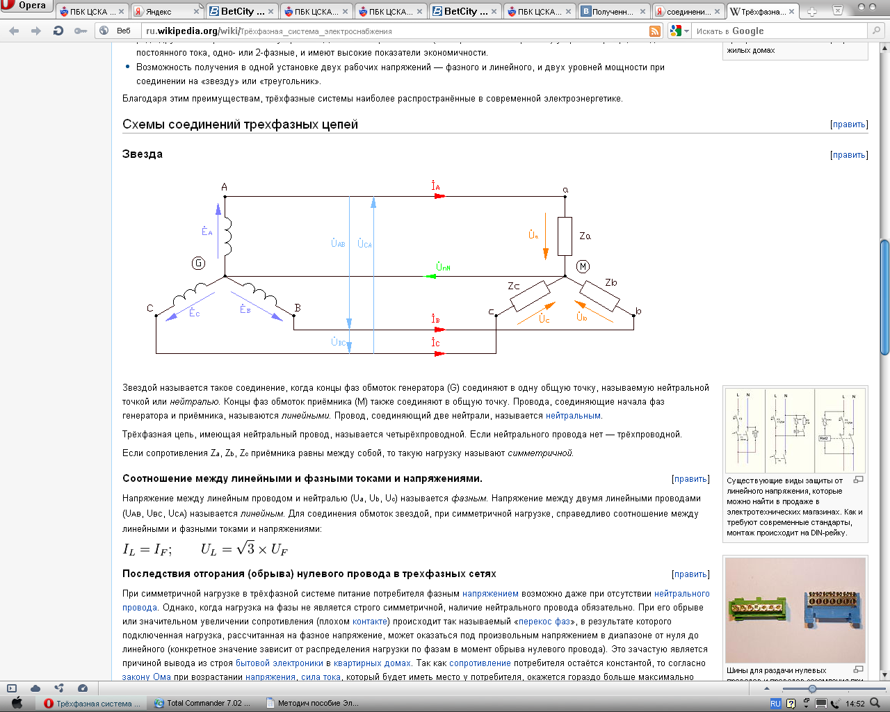Go forward with the Forward arrow

tap(36, 31)
